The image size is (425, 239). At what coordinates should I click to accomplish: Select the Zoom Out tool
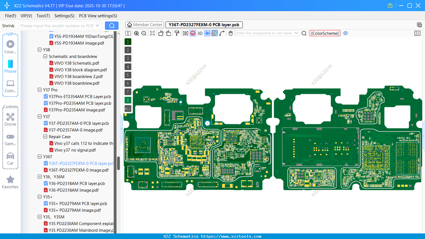144,33
